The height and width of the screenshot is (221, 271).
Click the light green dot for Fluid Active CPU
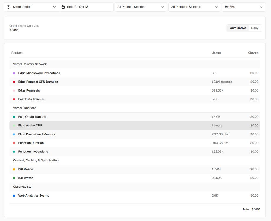(14, 126)
